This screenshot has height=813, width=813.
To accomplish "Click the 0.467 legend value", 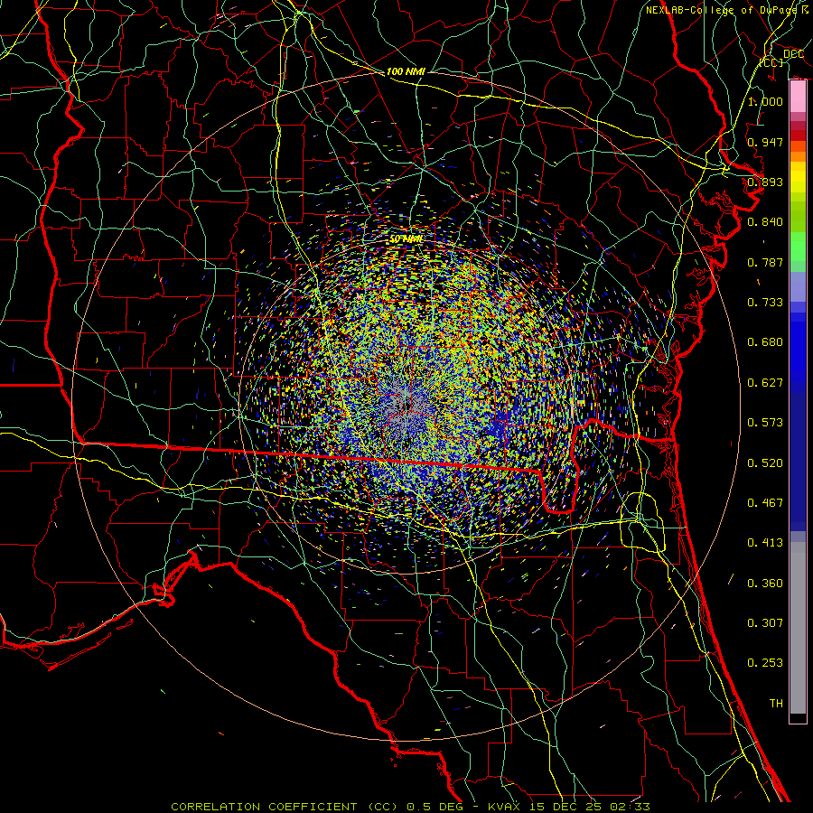I will (x=765, y=503).
